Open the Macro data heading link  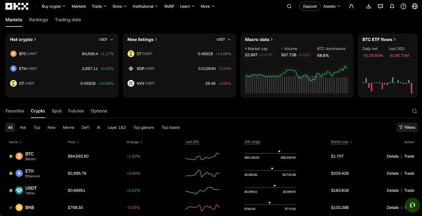click(259, 39)
